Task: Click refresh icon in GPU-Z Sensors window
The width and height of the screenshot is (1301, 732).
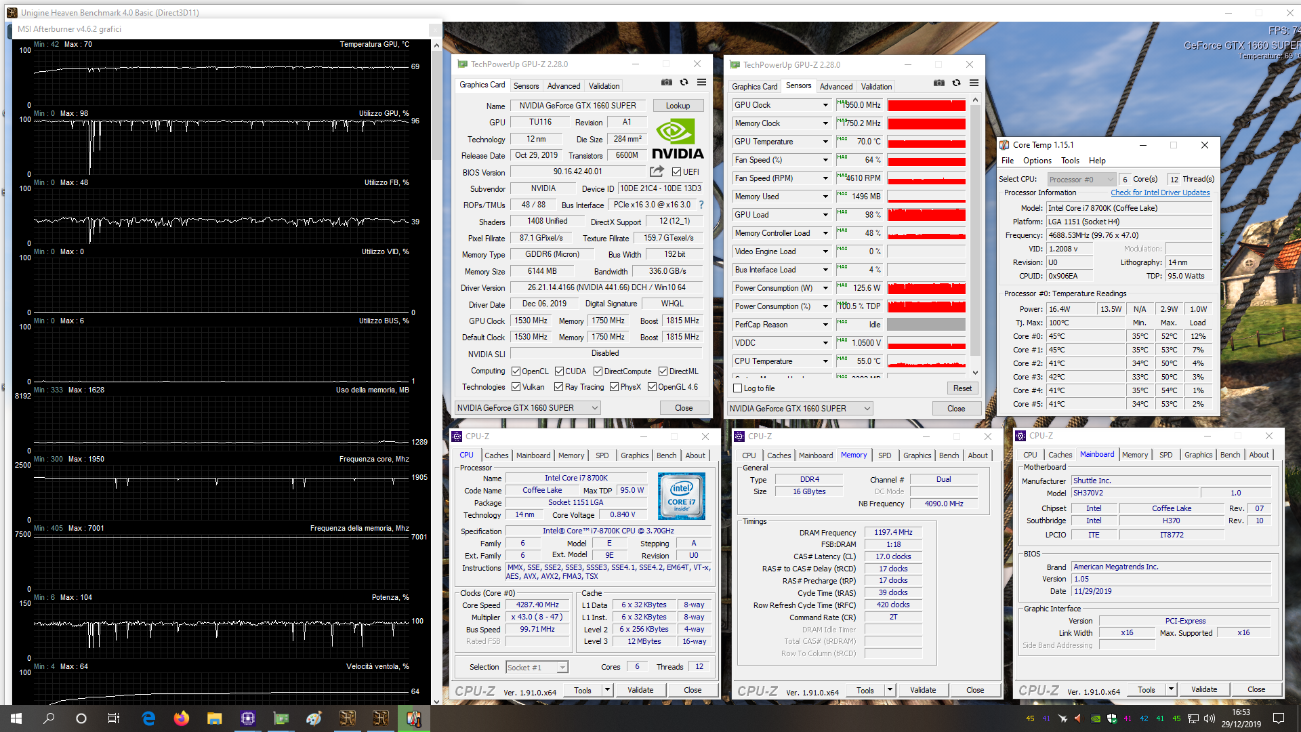Action: point(957,83)
